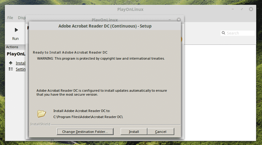Click the plus icon beside the sidebar Install link
Viewport: 262px width, 145px height.
[x=11, y=63]
